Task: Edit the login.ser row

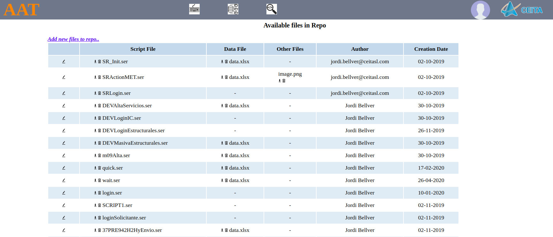Action: click(64, 193)
